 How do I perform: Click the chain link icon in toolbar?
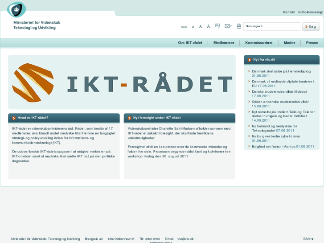[x=184, y=27]
